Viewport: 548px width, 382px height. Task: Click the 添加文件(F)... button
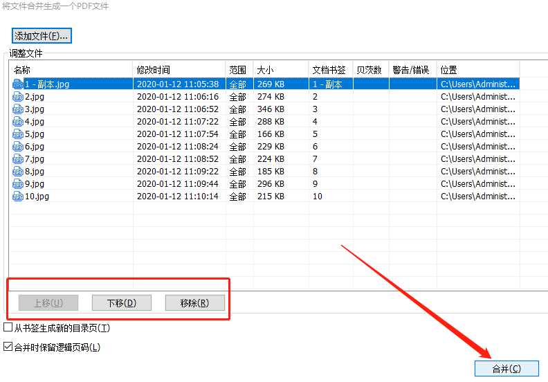[42, 36]
